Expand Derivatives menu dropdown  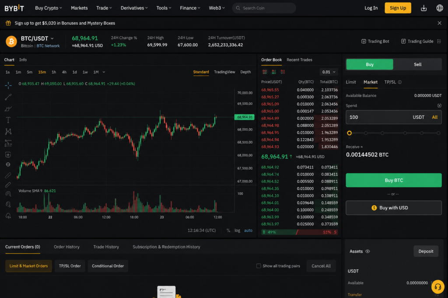[x=134, y=8]
